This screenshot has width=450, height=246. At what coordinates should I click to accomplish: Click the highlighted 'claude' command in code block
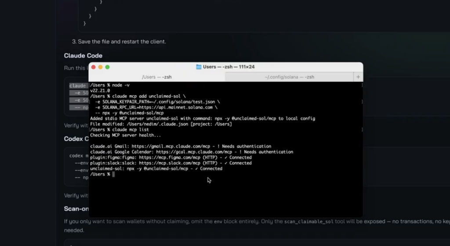click(78, 86)
